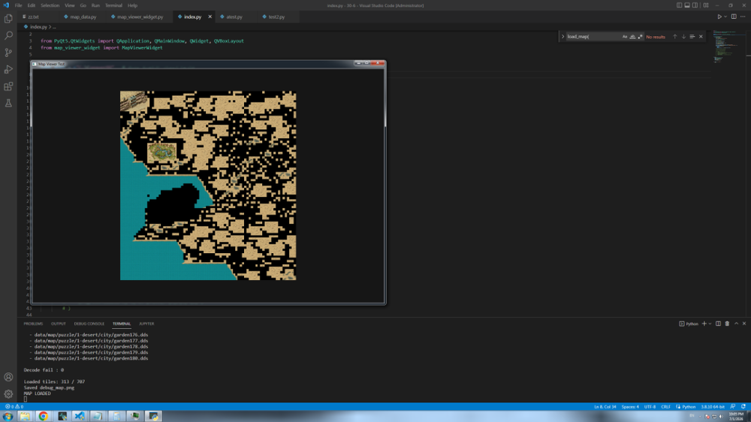Maximize the panel size with chevron up

click(x=736, y=324)
